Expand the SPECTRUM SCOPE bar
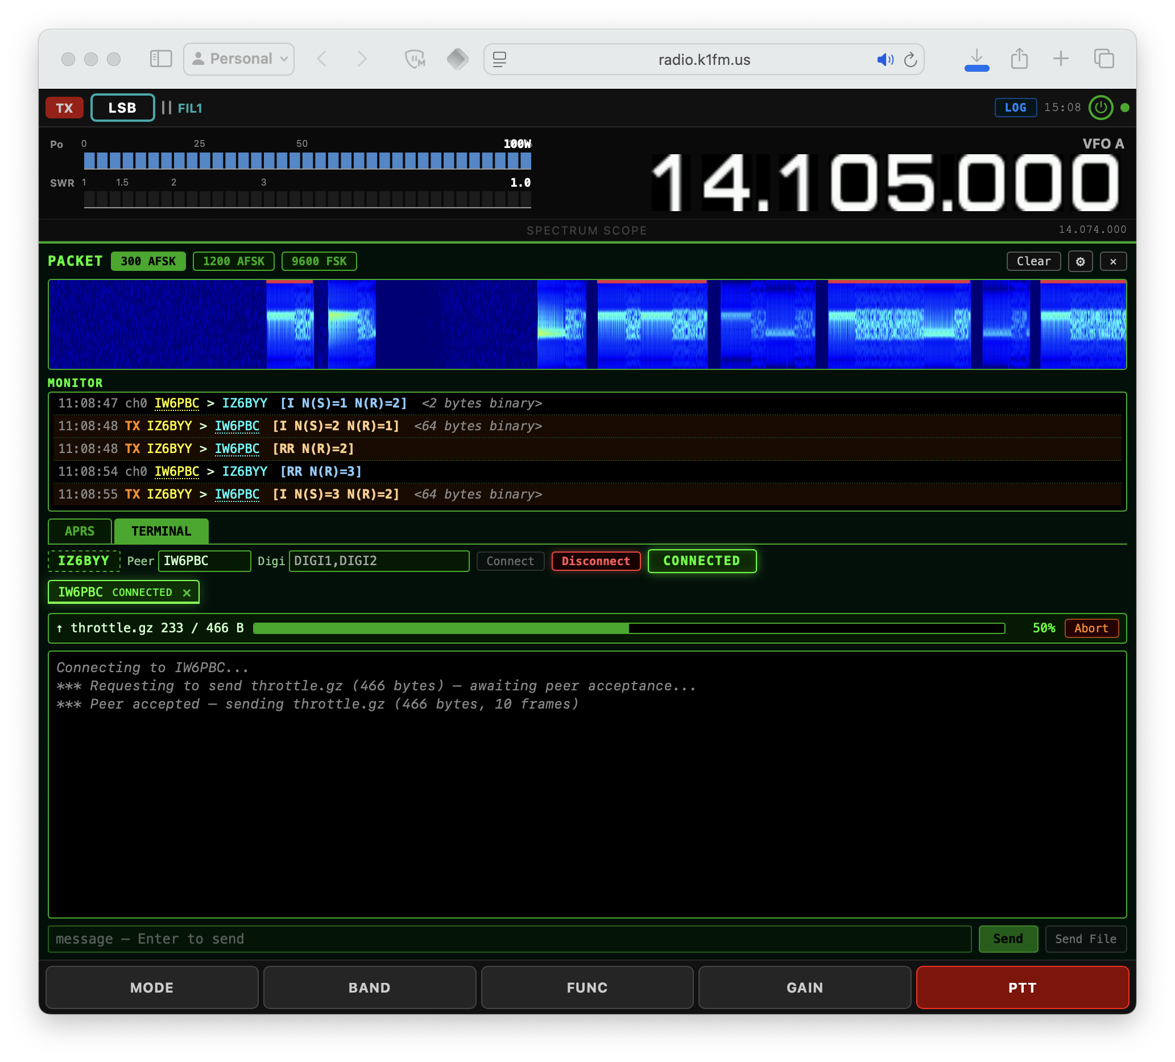Screen dimensions: 1175x1062 pyautogui.click(x=587, y=230)
